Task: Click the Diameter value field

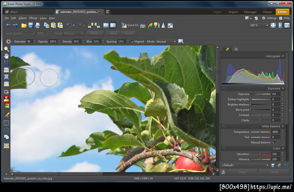Action: click(x=29, y=42)
